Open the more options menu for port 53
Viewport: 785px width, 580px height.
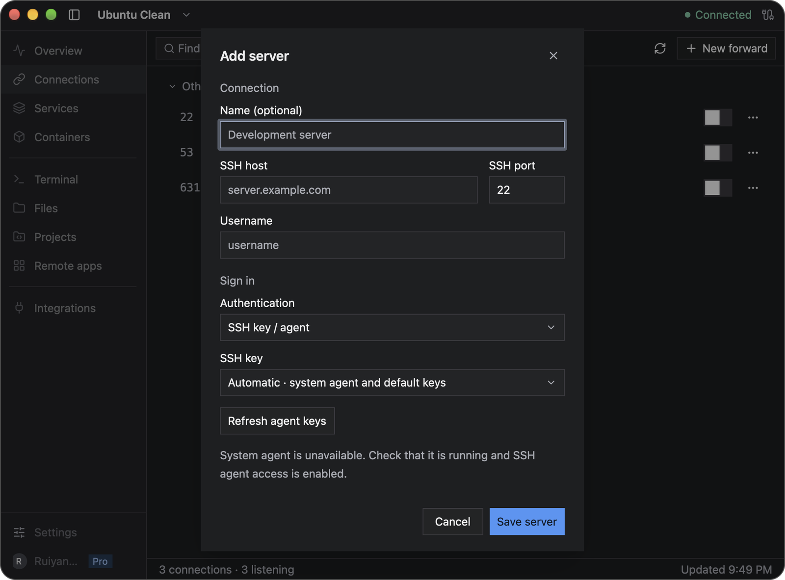point(753,153)
